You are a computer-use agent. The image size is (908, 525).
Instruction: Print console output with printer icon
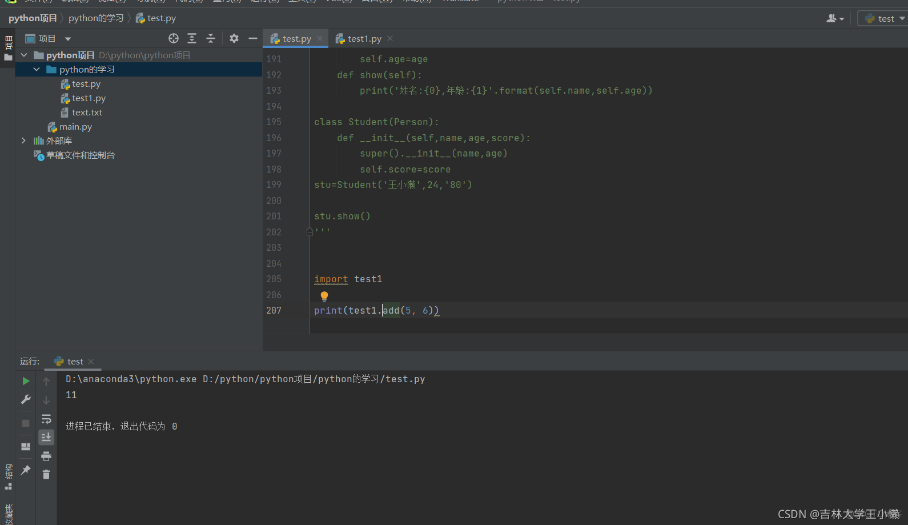pyautogui.click(x=46, y=456)
